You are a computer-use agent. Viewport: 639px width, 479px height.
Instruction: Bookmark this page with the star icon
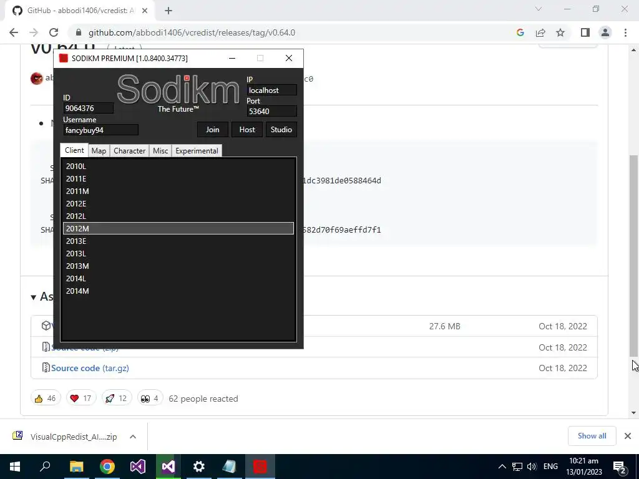[560, 32]
